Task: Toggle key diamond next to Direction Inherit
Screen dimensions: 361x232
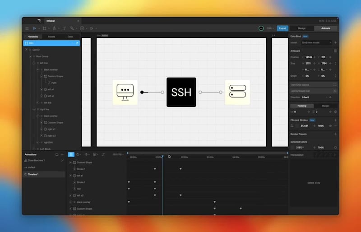Action: 330,97
